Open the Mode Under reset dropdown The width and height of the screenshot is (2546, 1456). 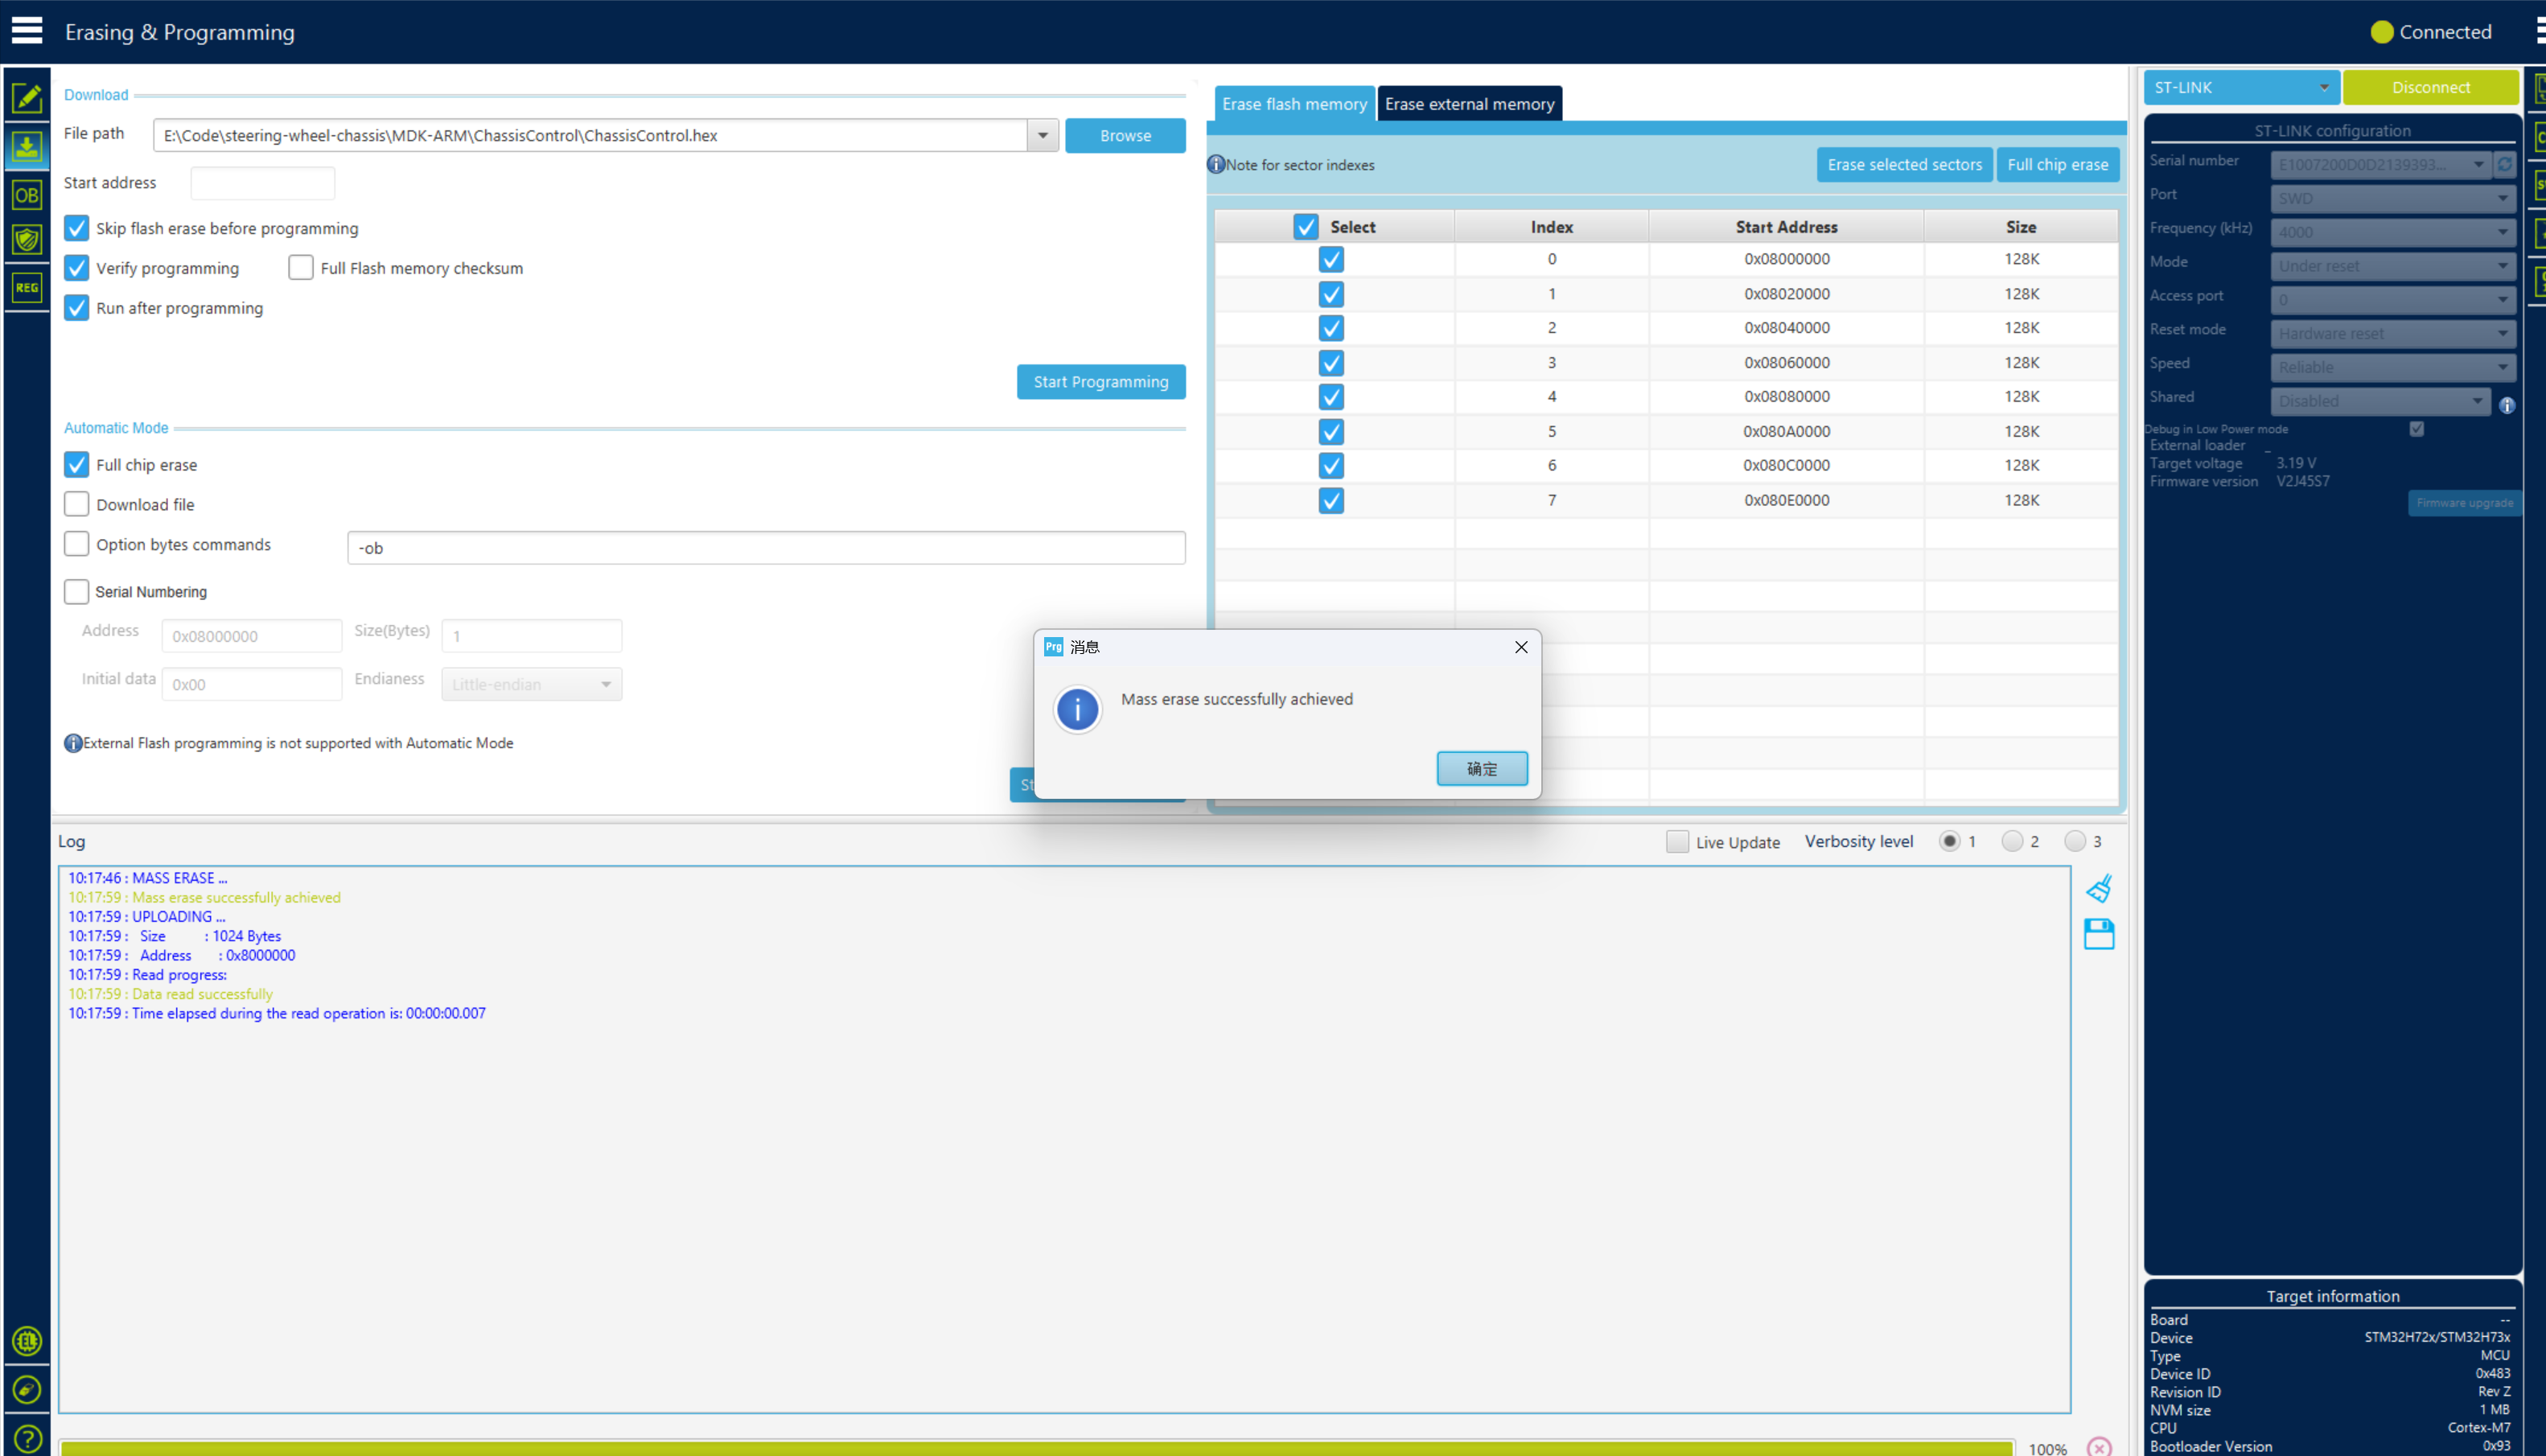pos(2392,266)
